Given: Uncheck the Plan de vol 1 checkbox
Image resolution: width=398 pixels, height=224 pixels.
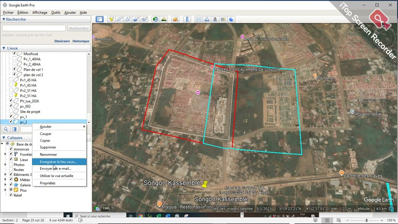Looking at the screenshot, I should coord(14,69).
